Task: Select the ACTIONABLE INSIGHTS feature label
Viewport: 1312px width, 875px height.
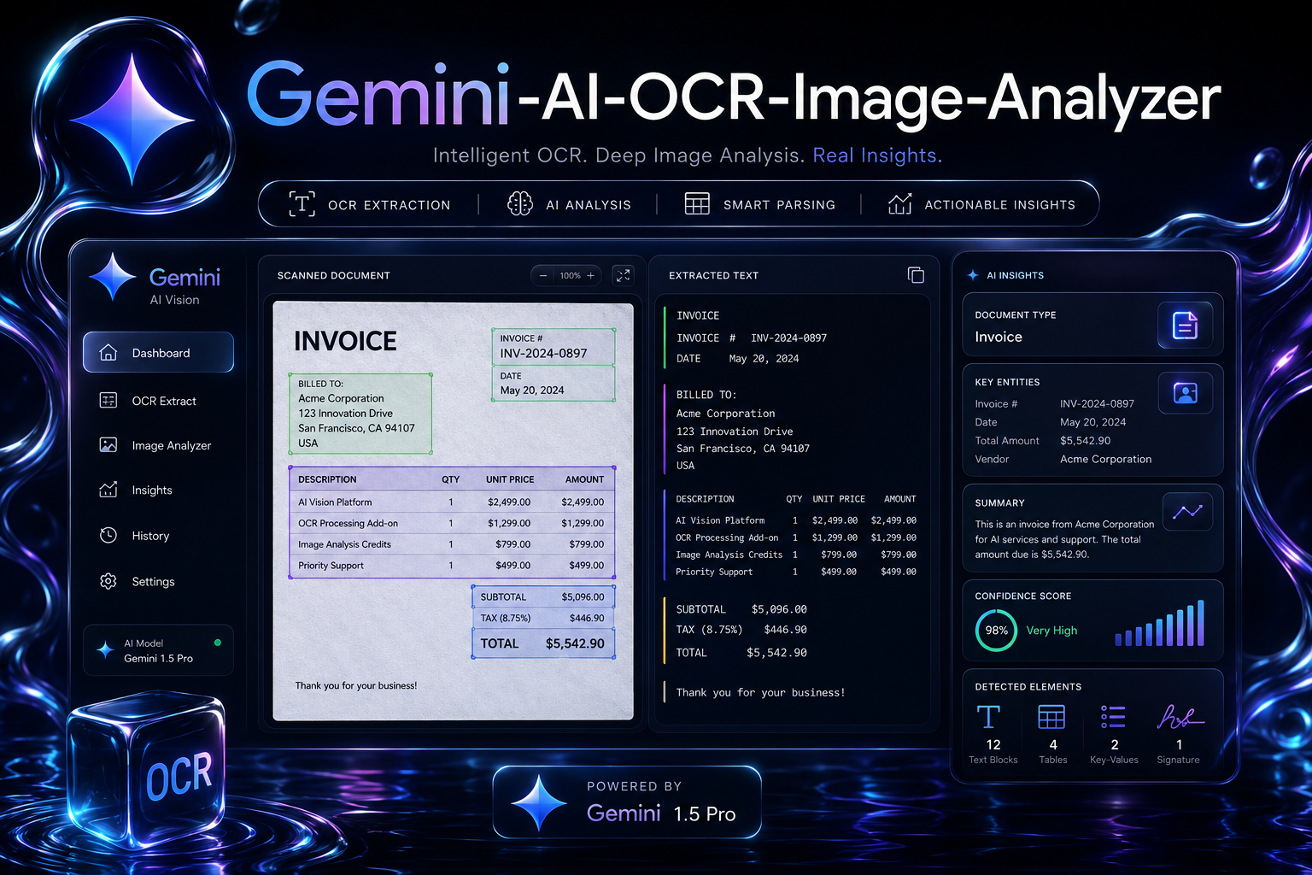Action: [x=1000, y=205]
